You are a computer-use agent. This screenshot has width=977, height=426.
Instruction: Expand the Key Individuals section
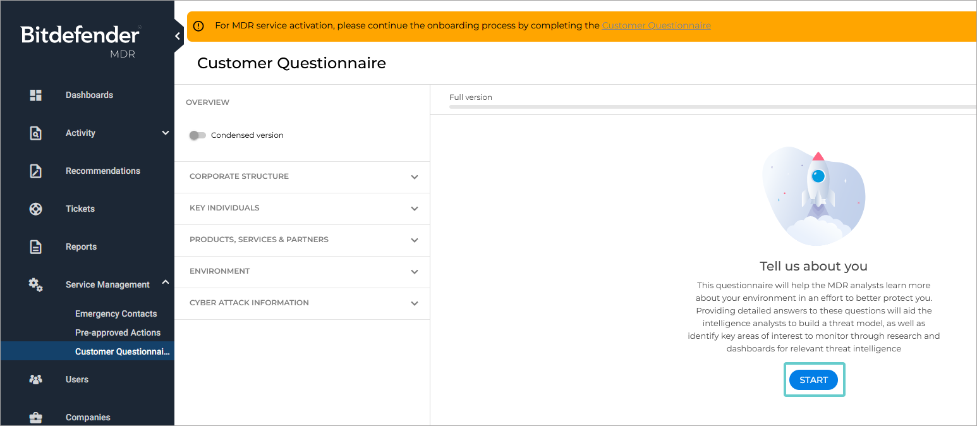[x=415, y=209]
